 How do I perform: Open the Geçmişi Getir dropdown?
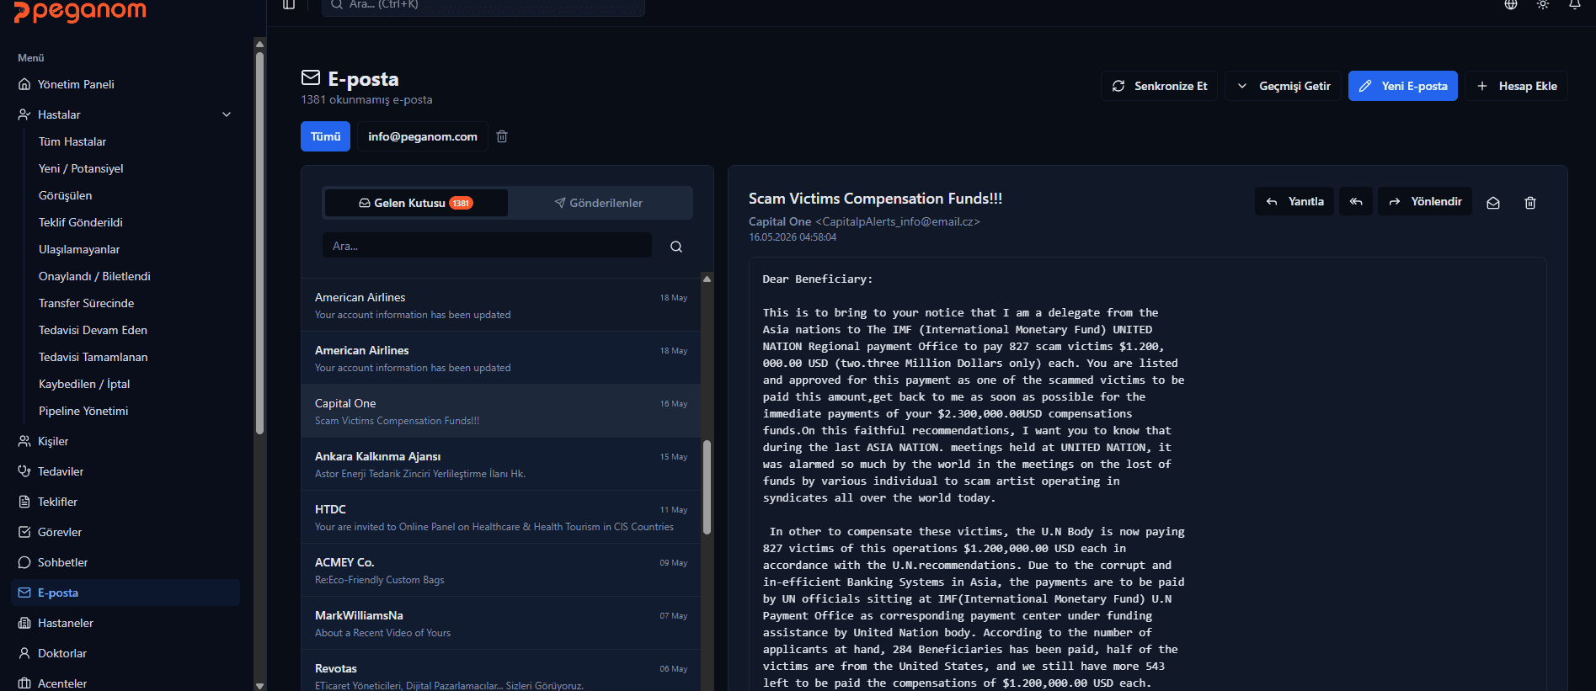[x=1283, y=86]
